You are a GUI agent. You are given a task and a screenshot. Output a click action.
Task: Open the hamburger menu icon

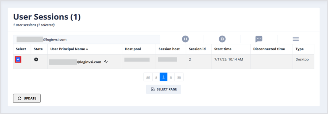coord(296,39)
